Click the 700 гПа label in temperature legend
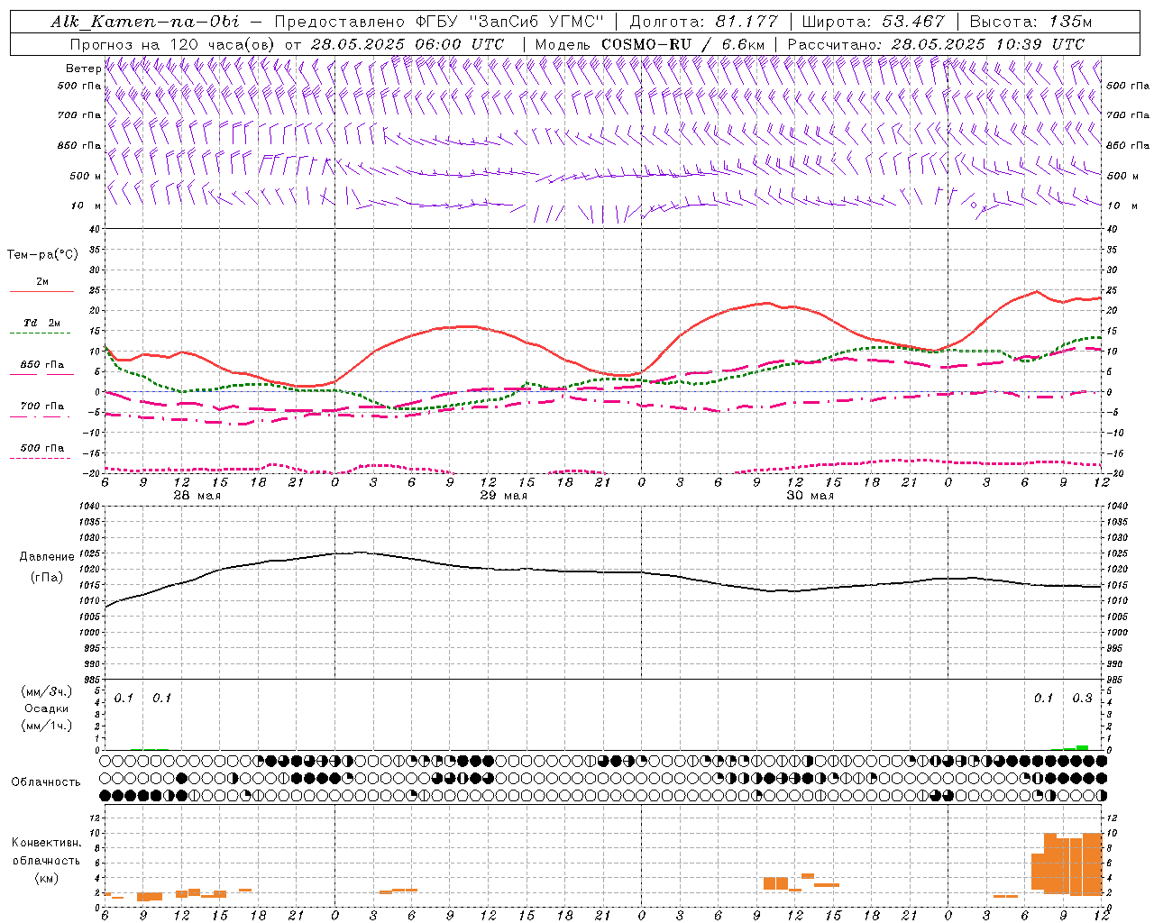This screenshot has width=1154, height=923. tap(42, 407)
